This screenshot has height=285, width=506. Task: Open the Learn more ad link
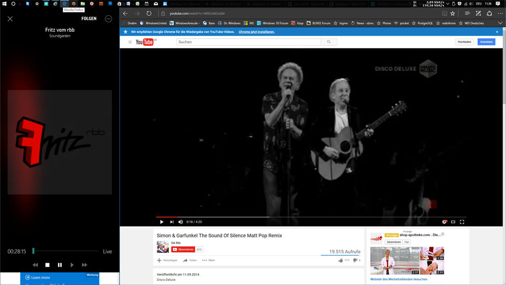point(38,277)
